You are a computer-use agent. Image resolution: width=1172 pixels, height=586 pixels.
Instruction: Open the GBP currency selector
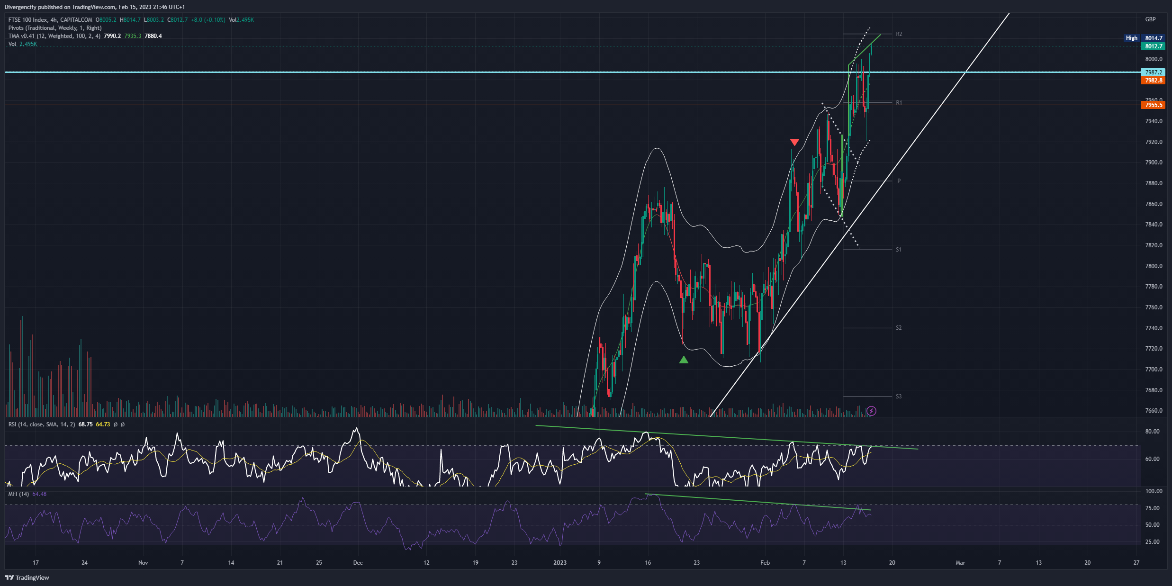1150,19
